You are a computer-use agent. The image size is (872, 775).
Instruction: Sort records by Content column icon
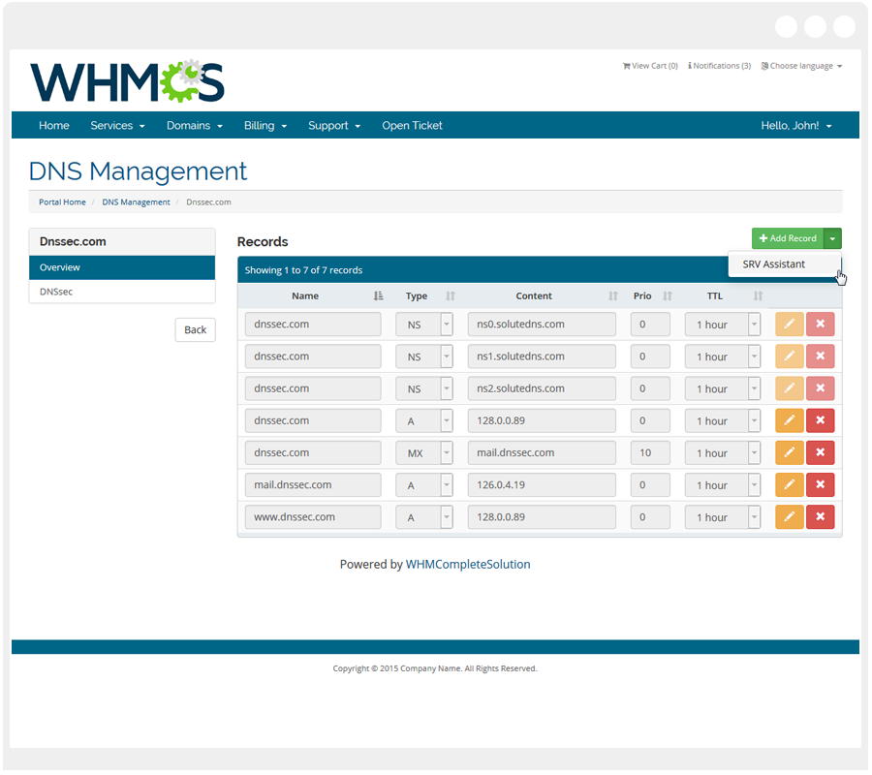click(612, 296)
